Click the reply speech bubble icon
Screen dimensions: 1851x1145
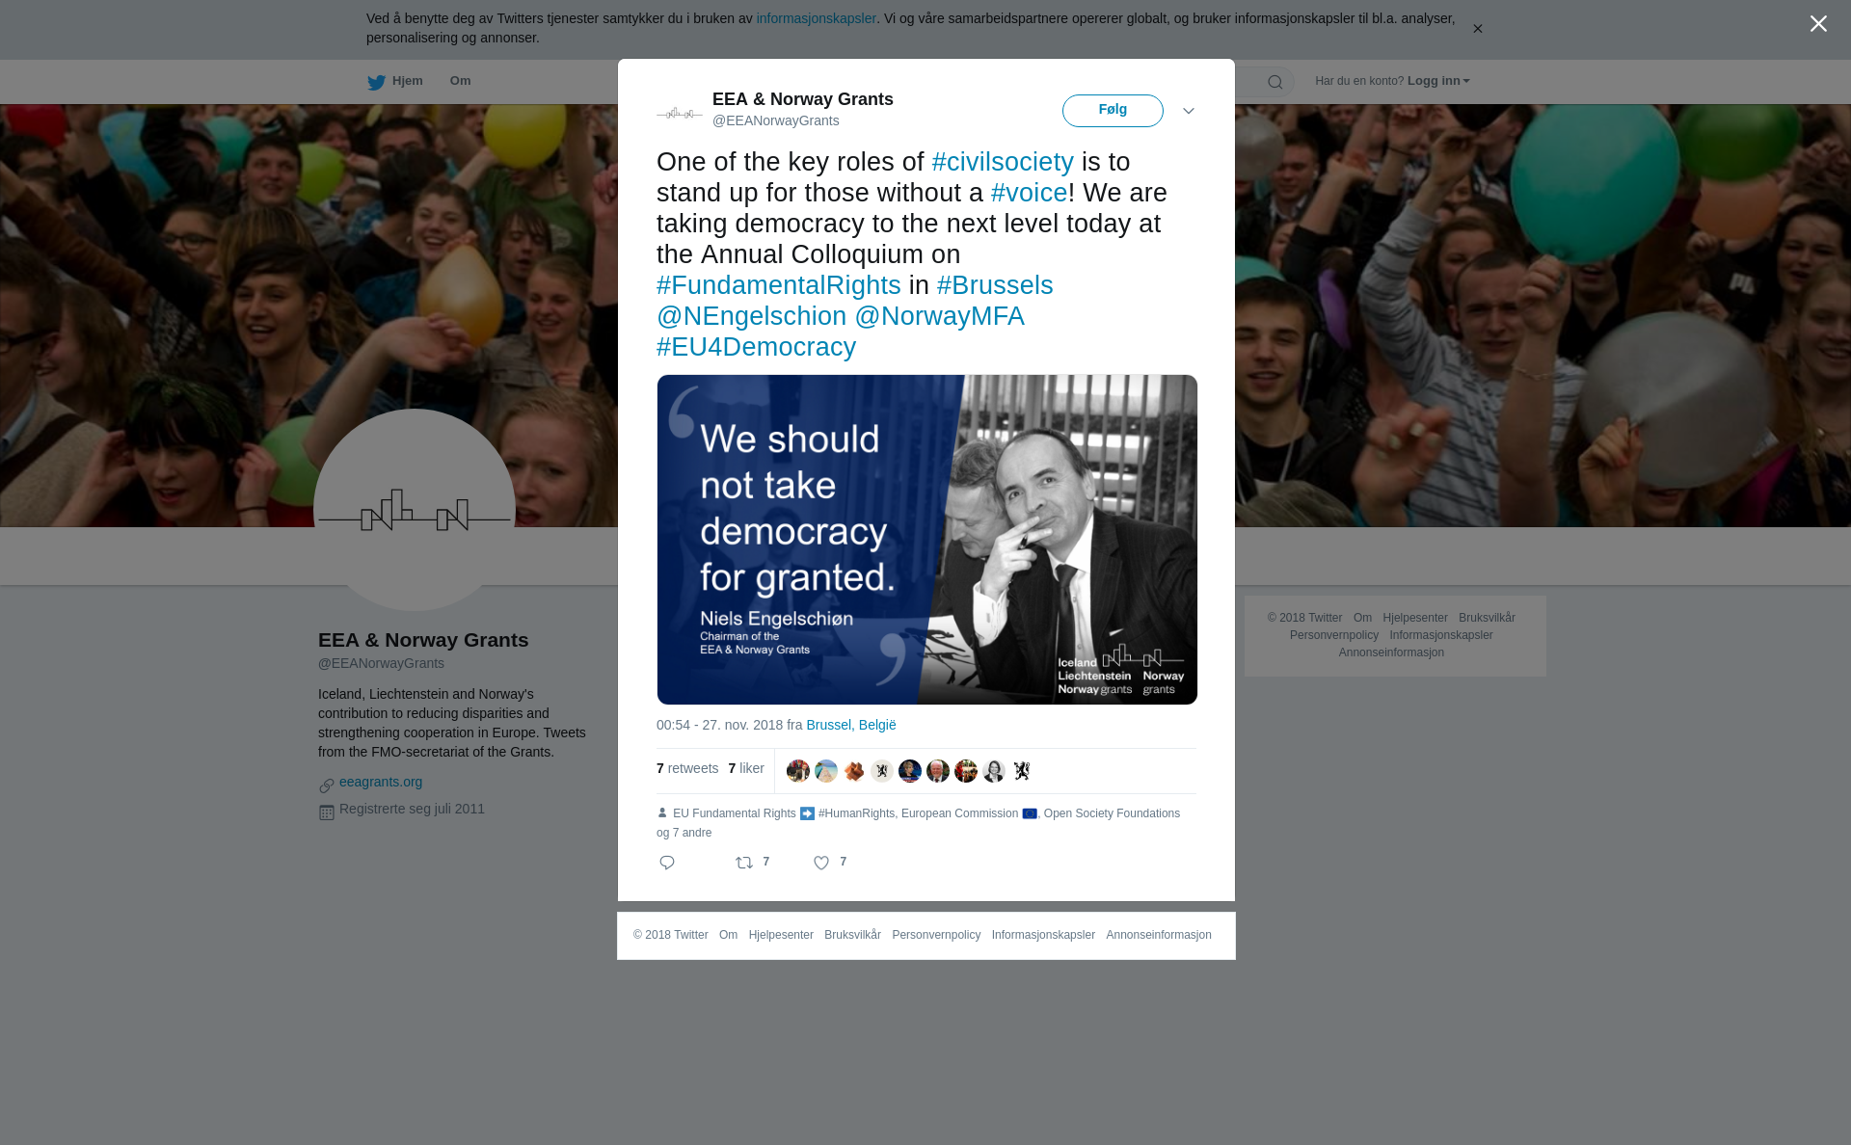(667, 863)
